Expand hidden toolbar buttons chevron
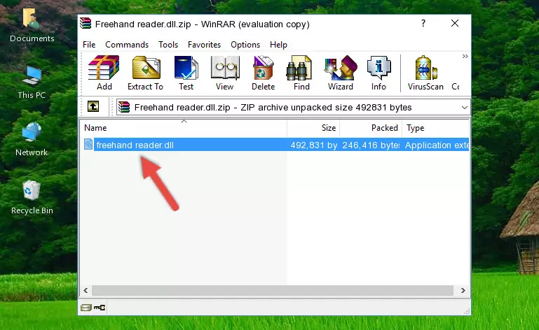Viewport: 539px width, 330px height. coord(465,56)
